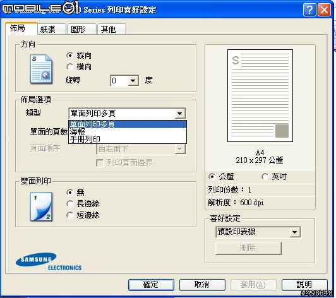Switch to the 佈局 tab
The image size is (336, 298).
21,28
